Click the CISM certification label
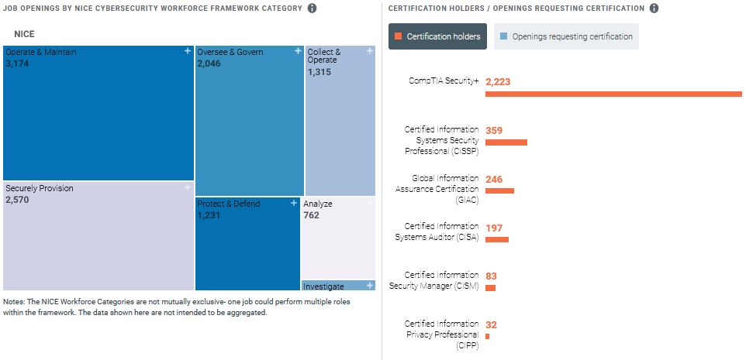Viewport: 746px width, 360px height. (x=436, y=280)
